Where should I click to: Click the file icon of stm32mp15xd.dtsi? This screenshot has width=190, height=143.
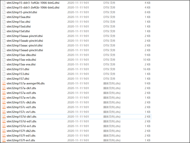(4, 26)
